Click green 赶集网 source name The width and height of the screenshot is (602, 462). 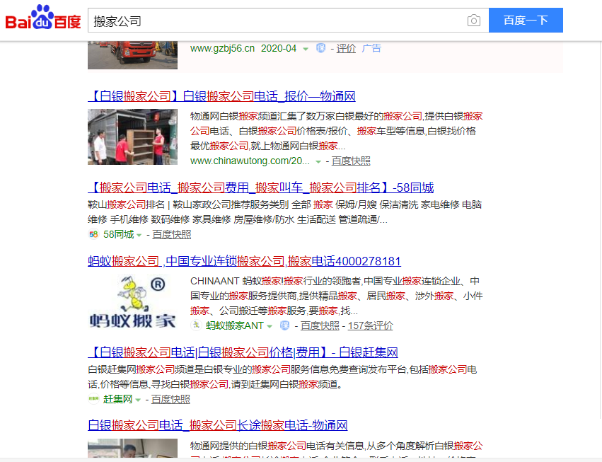(118, 399)
